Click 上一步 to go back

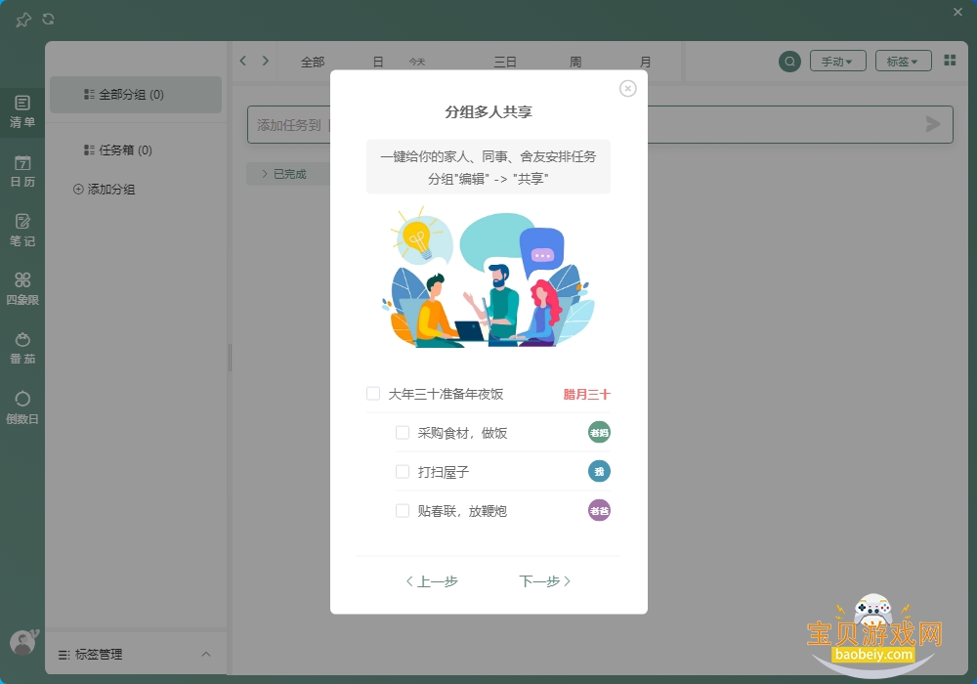coord(432,581)
